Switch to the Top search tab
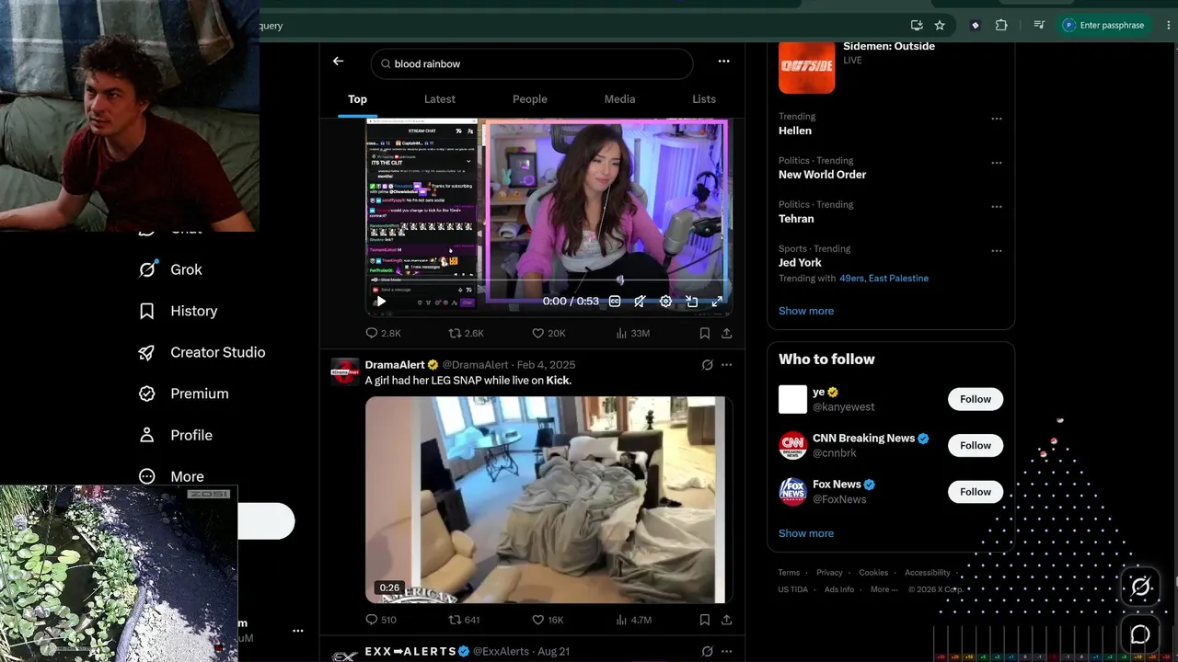 click(x=357, y=99)
